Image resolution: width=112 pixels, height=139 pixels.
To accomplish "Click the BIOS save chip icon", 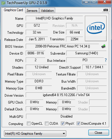I will 103,46.
